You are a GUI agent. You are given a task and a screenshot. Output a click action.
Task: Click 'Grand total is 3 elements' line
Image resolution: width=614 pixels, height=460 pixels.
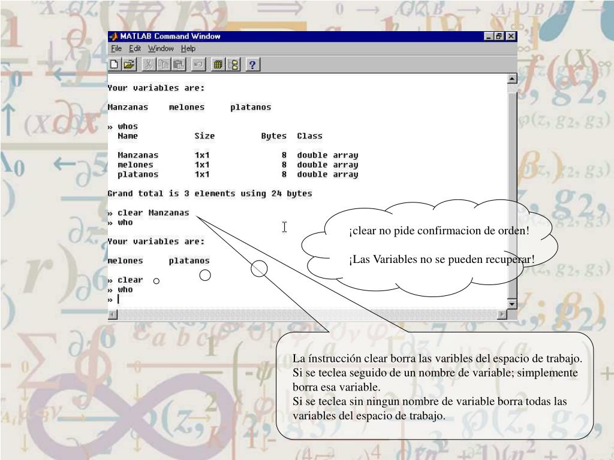(x=210, y=193)
